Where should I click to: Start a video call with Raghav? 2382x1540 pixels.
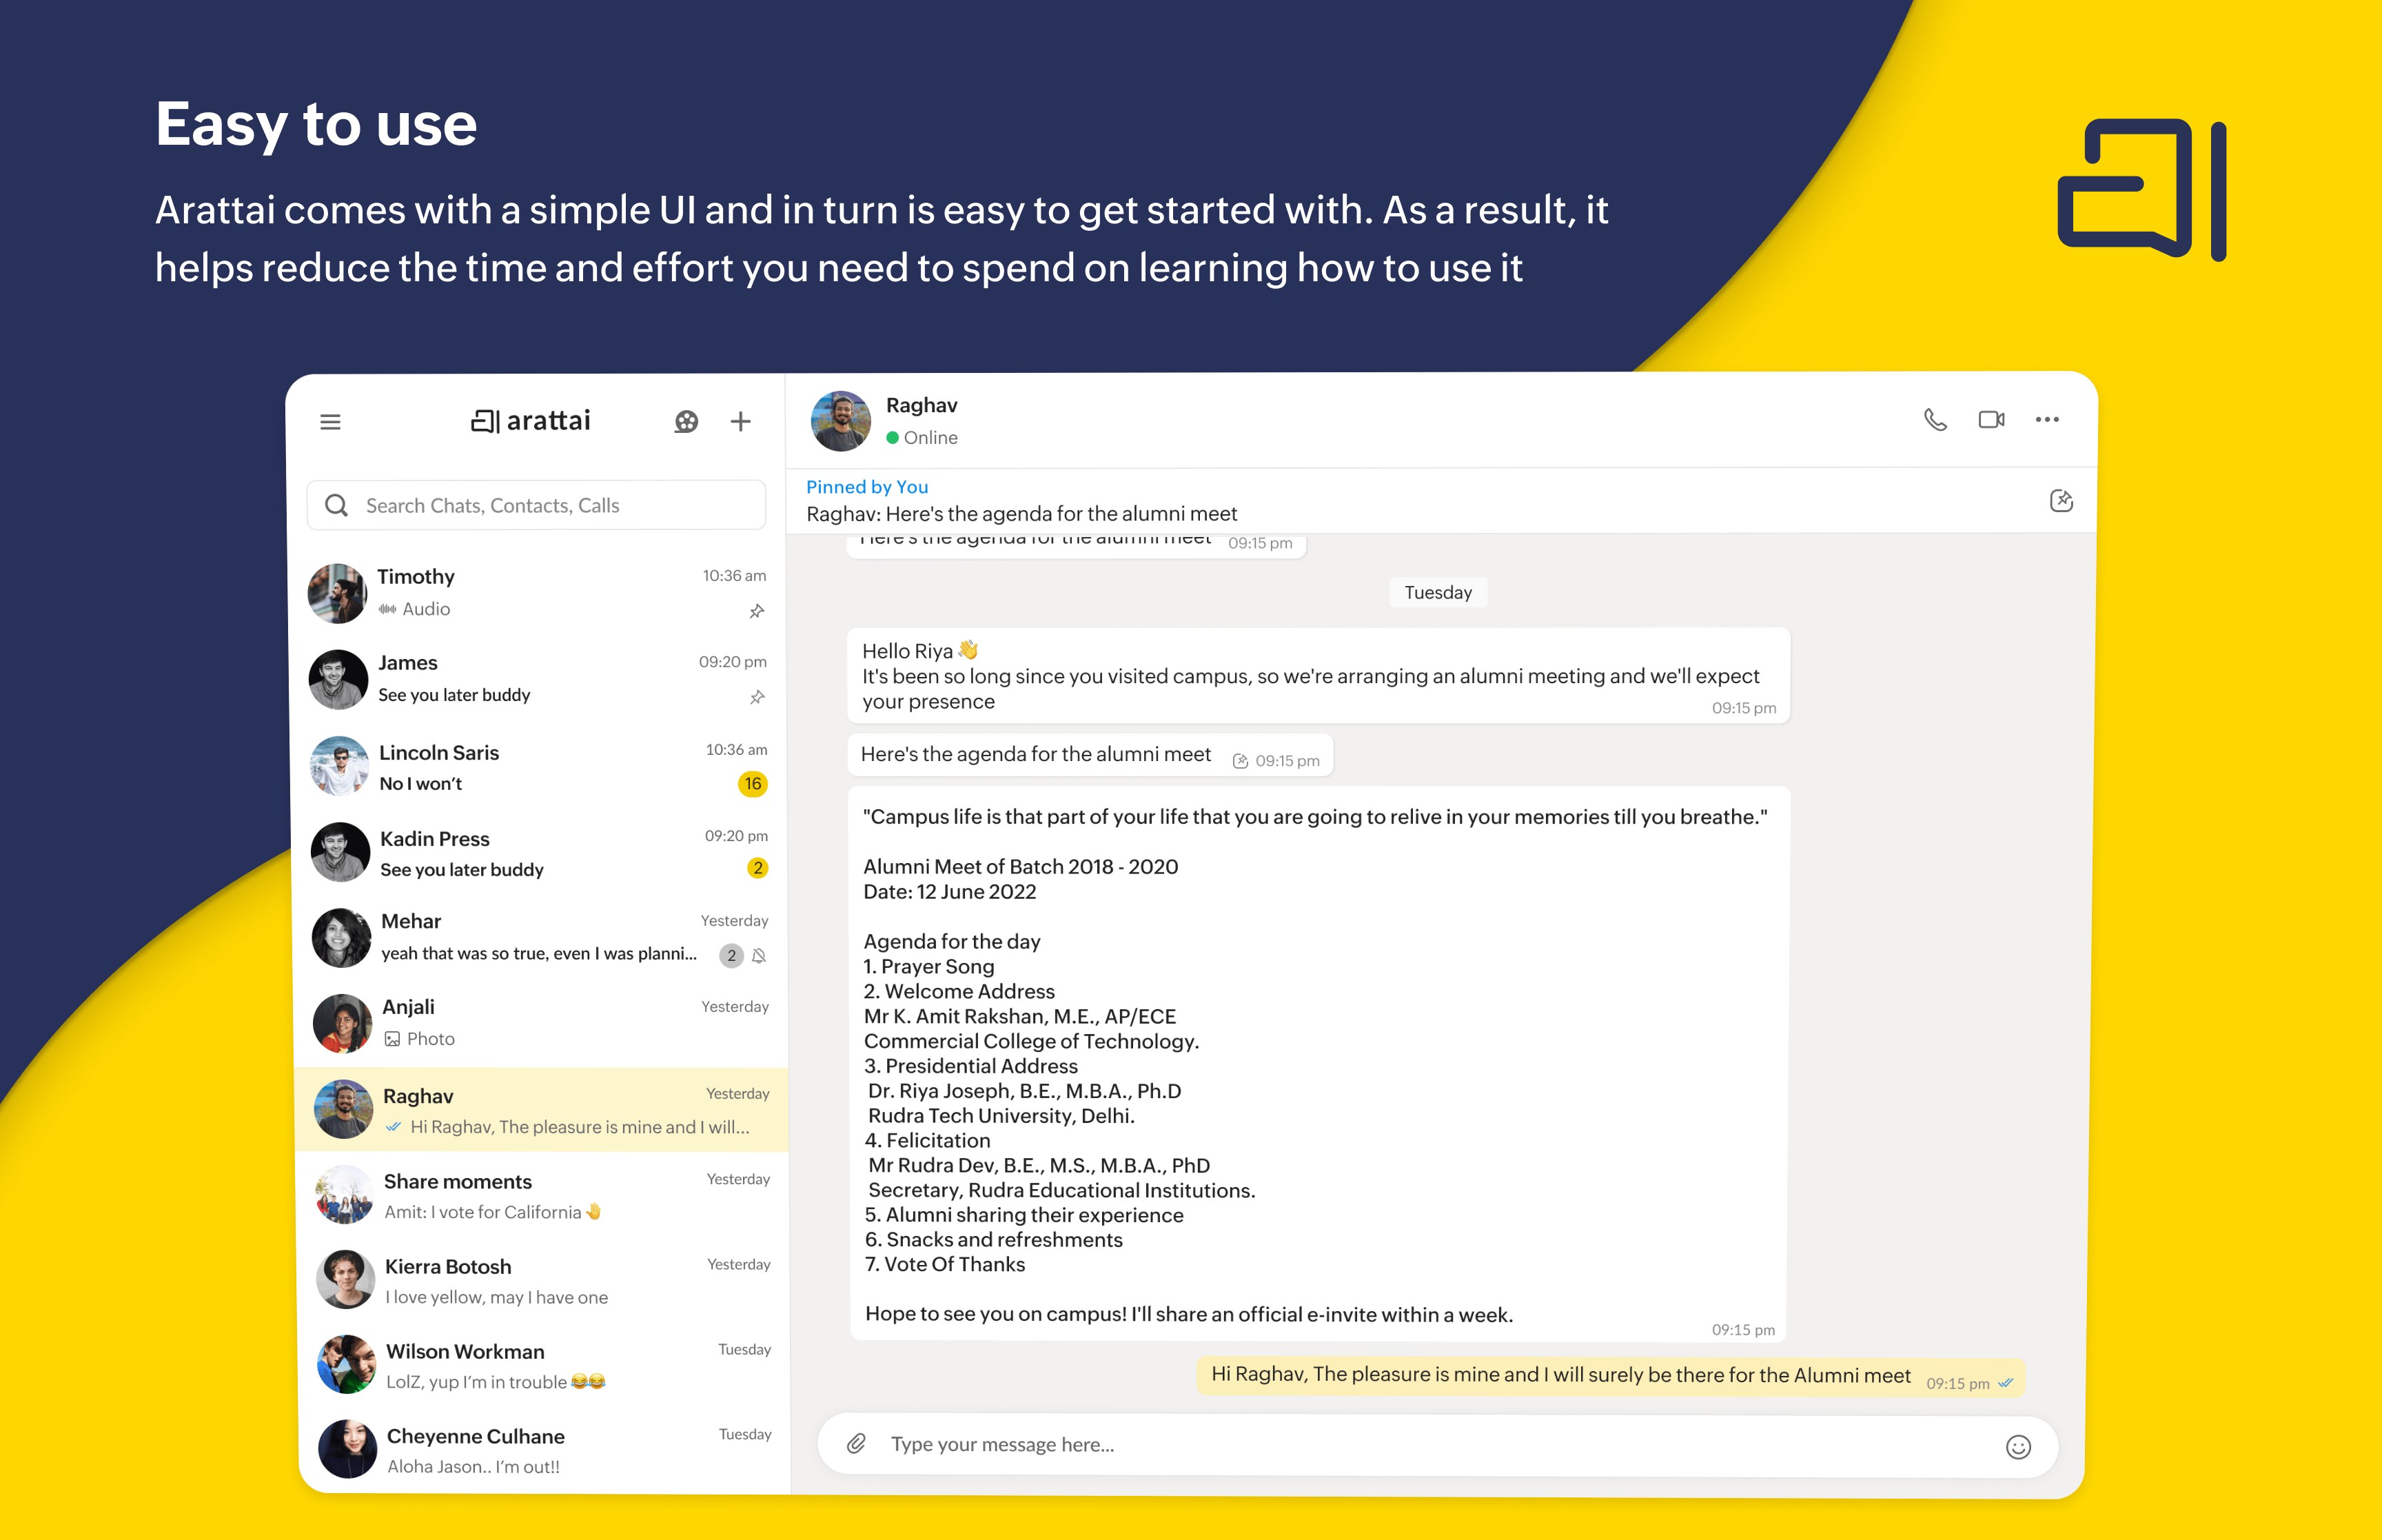(x=1990, y=420)
